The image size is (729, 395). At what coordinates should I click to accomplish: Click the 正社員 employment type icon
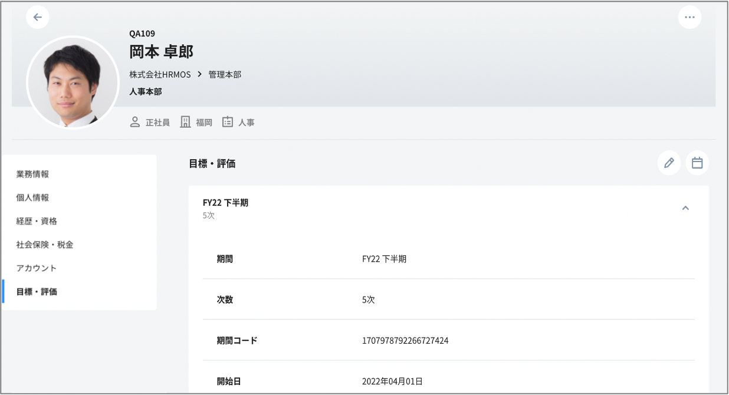pyautogui.click(x=135, y=123)
